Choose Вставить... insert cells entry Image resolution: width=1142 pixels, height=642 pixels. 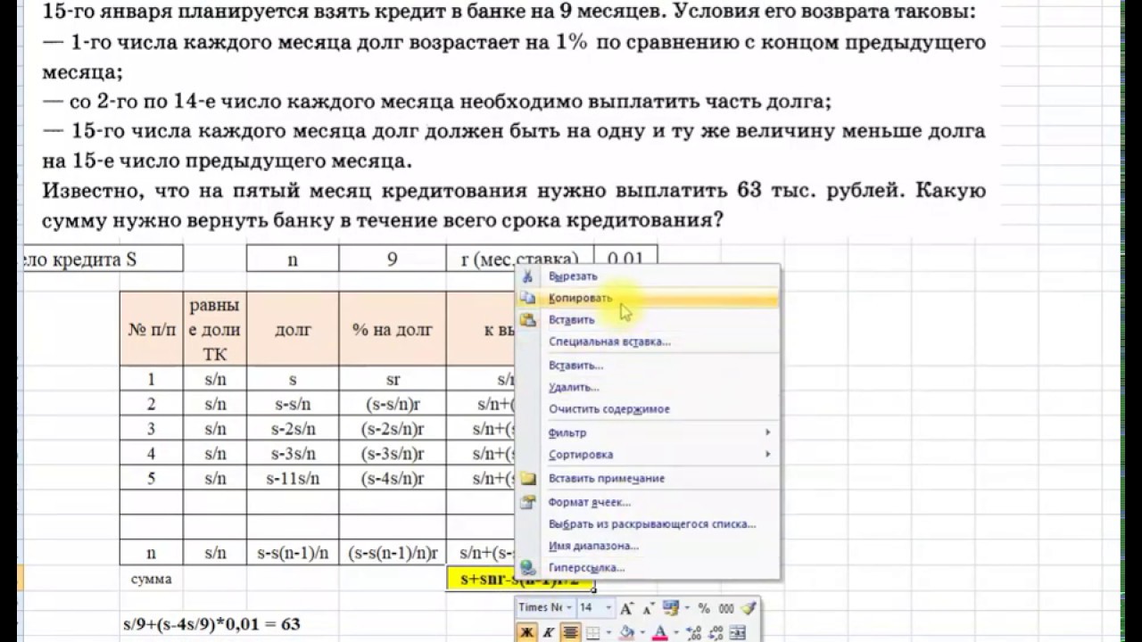pos(648,366)
